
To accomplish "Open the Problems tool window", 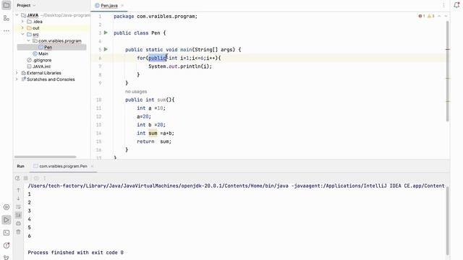I will (7, 246).
